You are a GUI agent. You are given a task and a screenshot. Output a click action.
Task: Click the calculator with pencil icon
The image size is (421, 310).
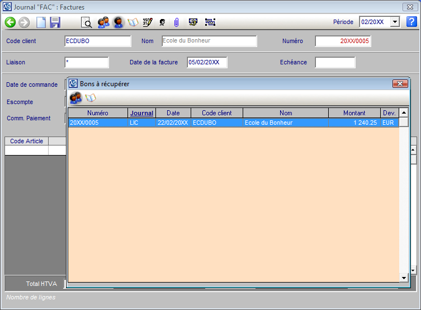click(147, 22)
